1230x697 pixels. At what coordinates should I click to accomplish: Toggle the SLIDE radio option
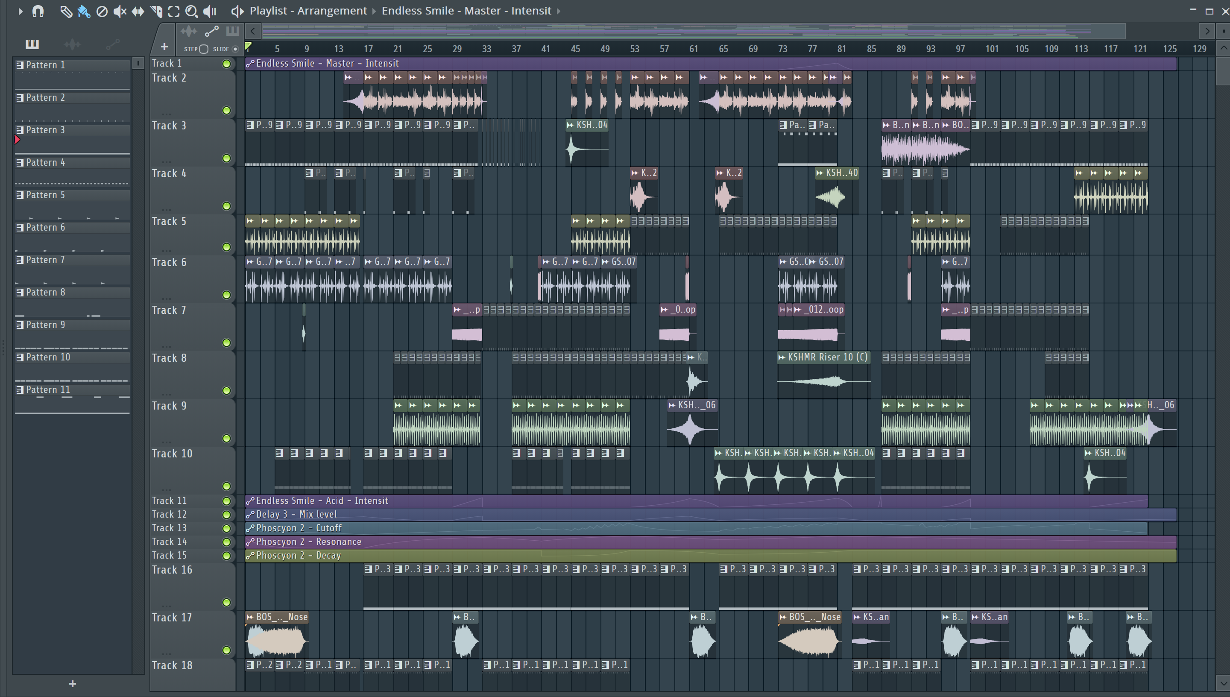(235, 49)
